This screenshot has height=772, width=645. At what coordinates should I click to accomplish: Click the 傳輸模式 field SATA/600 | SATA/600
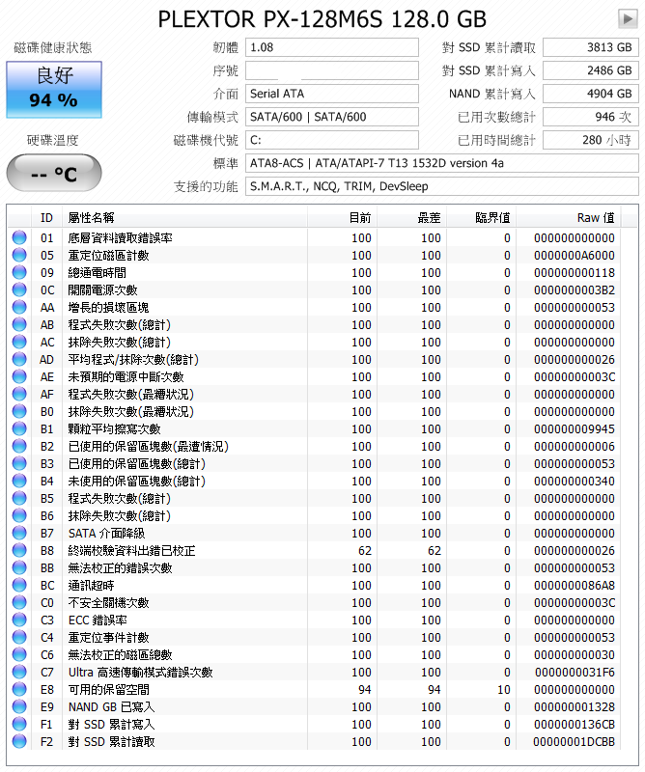332,117
